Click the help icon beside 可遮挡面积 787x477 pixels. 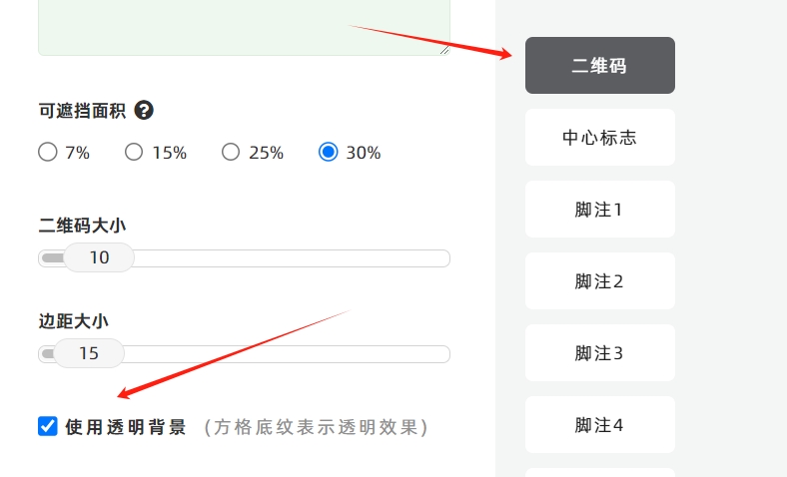point(144,111)
